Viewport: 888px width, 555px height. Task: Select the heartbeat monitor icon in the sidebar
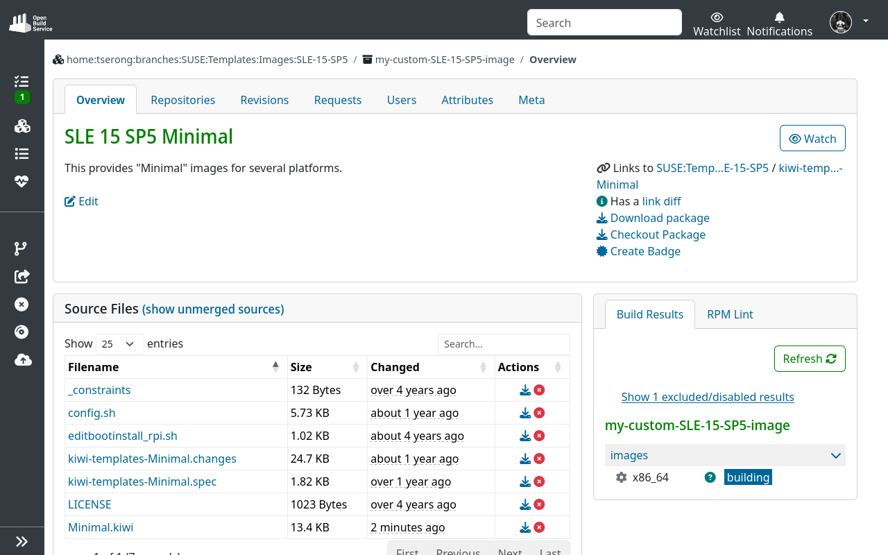coord(22,181)
